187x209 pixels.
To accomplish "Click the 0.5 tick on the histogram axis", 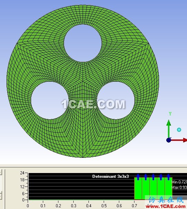I will 104,206.
